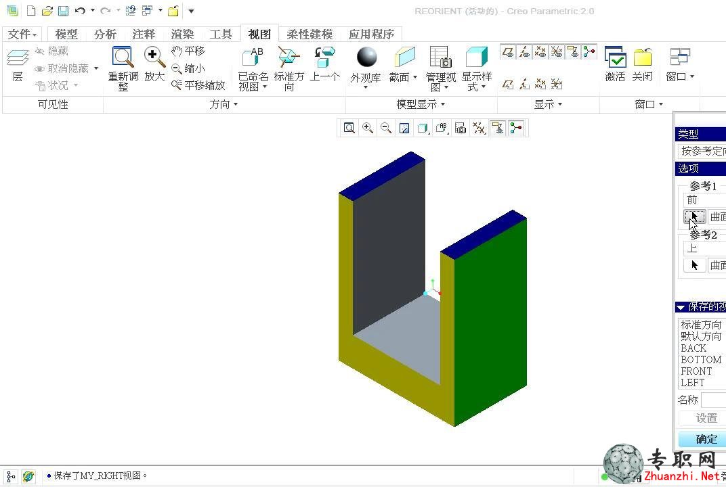726x487 pixels.
Task: Select FRONT in the saved views list
Action: pyautogui.click(x=696, y=371)
